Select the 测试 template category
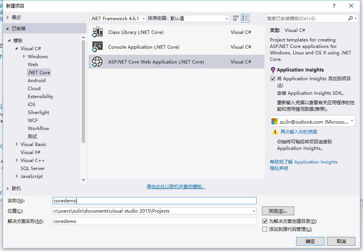Screen dimensions: 363x251 point(32,137)
